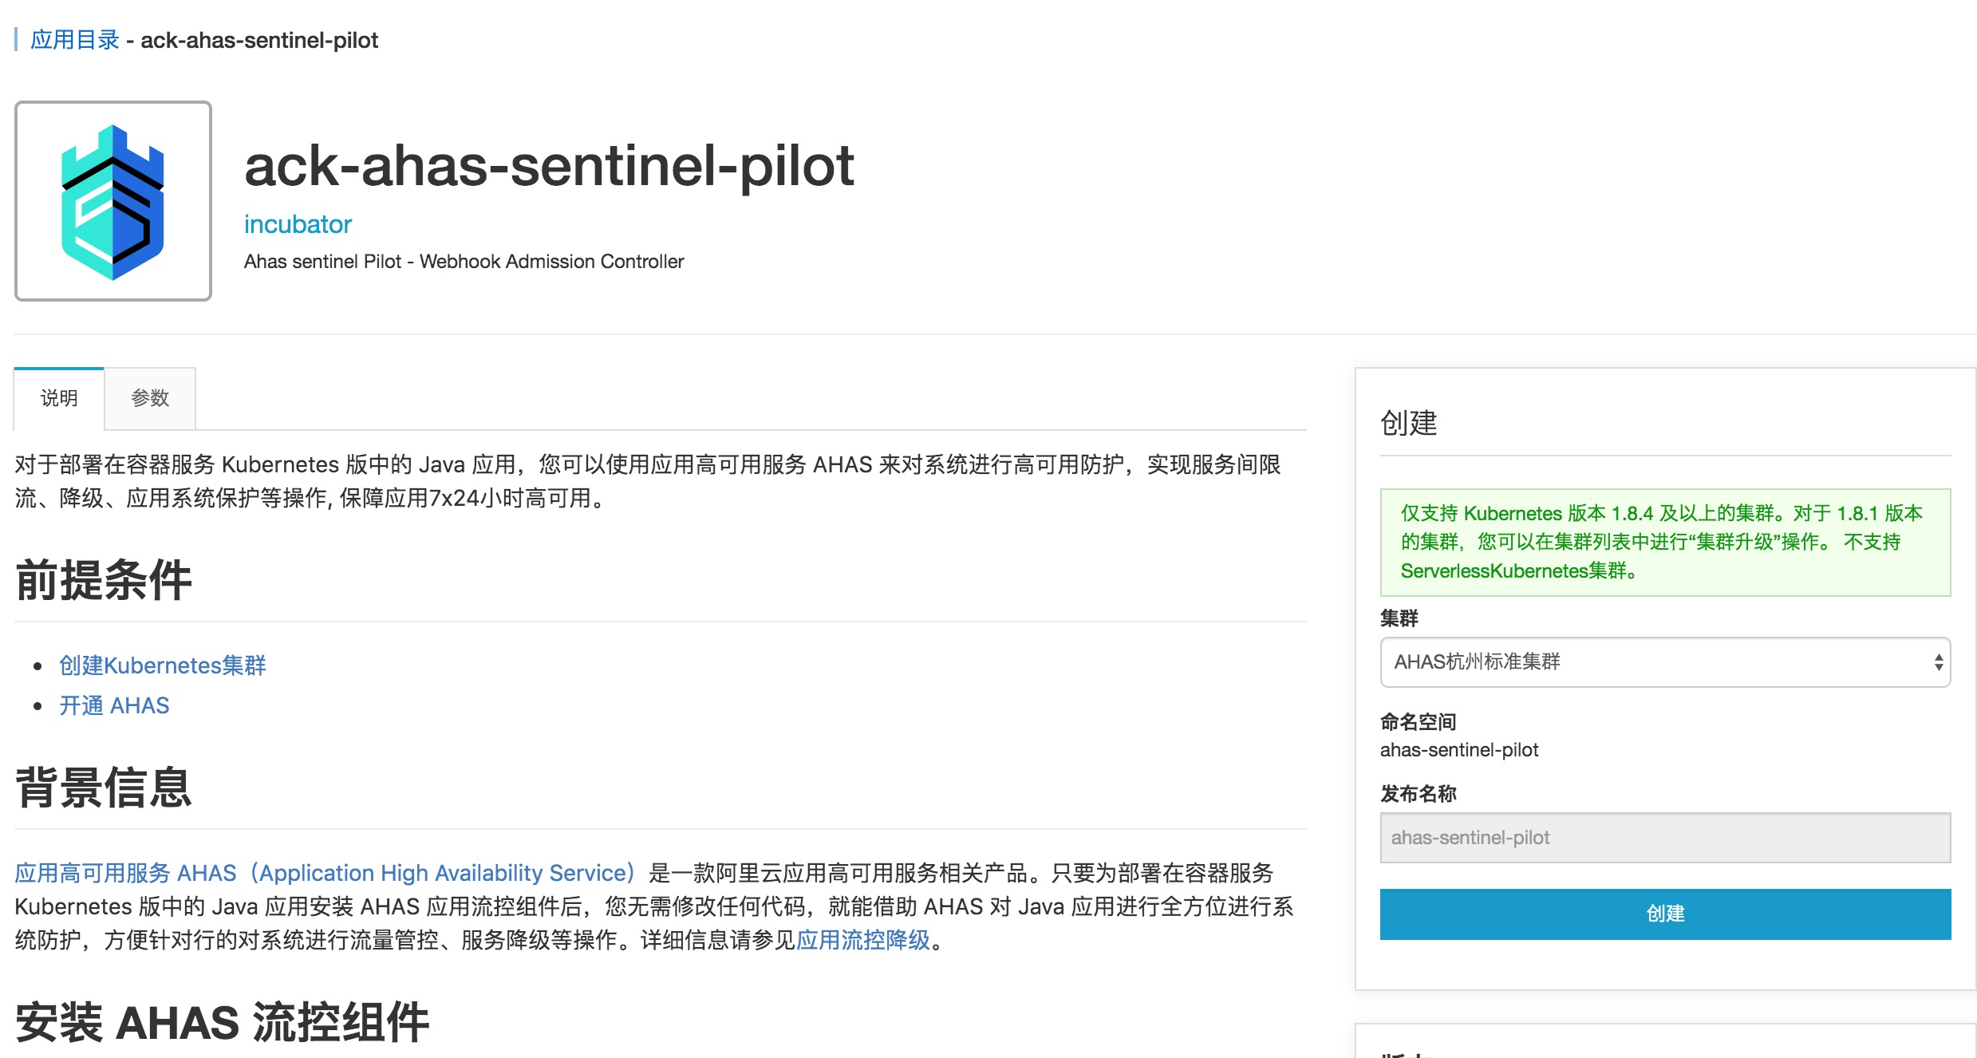Click the Sentinel shield logo icon

click(x=113, y=201)
